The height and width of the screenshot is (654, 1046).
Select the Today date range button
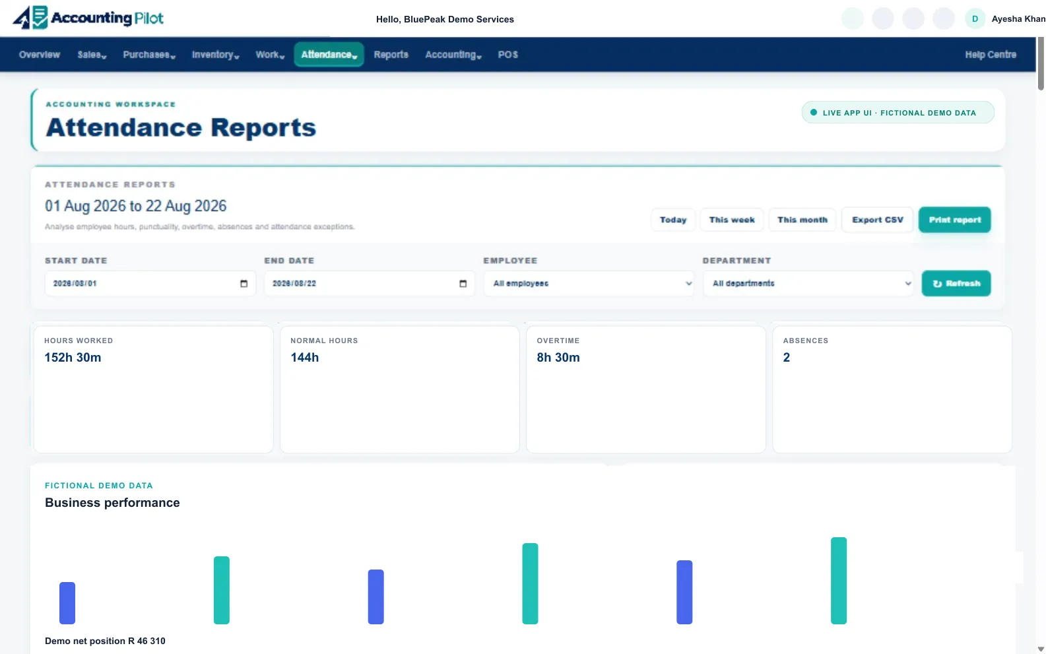[673, 220]
